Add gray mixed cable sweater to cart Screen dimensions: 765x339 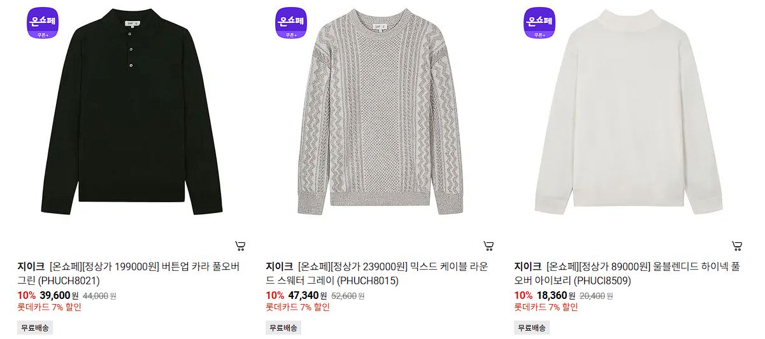489,246
